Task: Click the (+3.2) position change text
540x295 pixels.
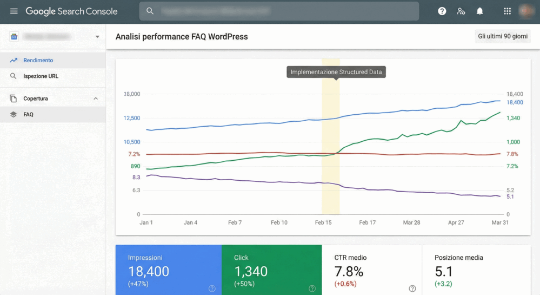Action: point(443,284)
